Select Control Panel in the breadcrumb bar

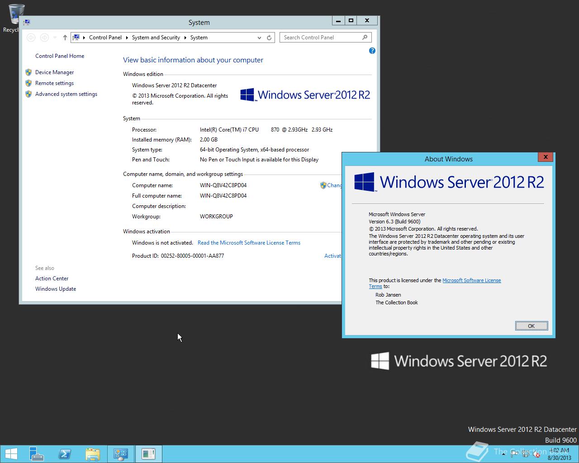tap(105, 38)
